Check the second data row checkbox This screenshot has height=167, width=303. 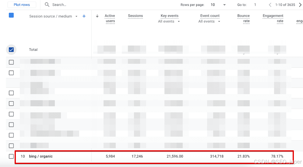point(11,73)
